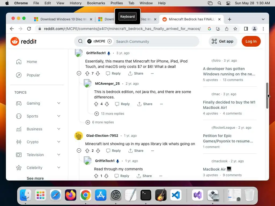Image resolution: width=275 pixels, height=206 pixels.
Task: Upvote Glad-Election-7952's comment
Action: tap(87, 151)
